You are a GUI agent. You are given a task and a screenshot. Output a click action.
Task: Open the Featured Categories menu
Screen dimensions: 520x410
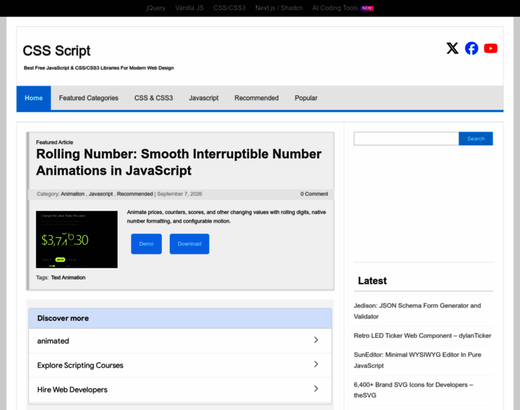coord(88,98)
